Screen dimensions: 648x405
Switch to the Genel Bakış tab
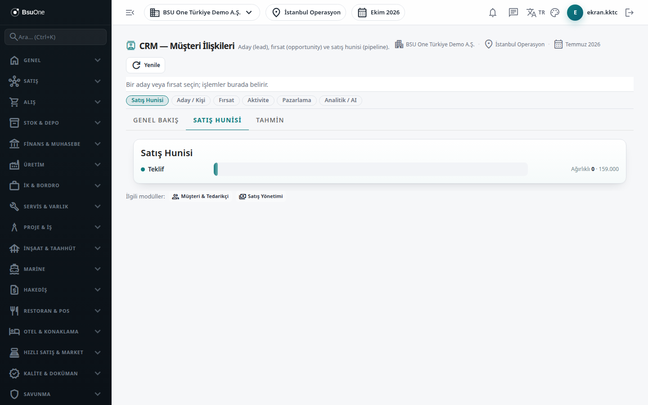[156, 120]
